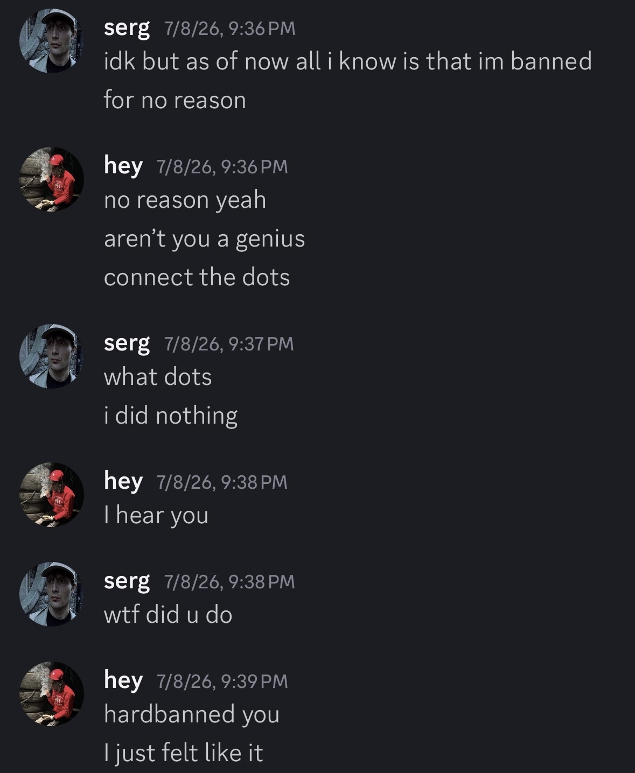Click serg's avatar next to 'what dots'
Viewport: 635px width, 773px height.
coord(51,356)
